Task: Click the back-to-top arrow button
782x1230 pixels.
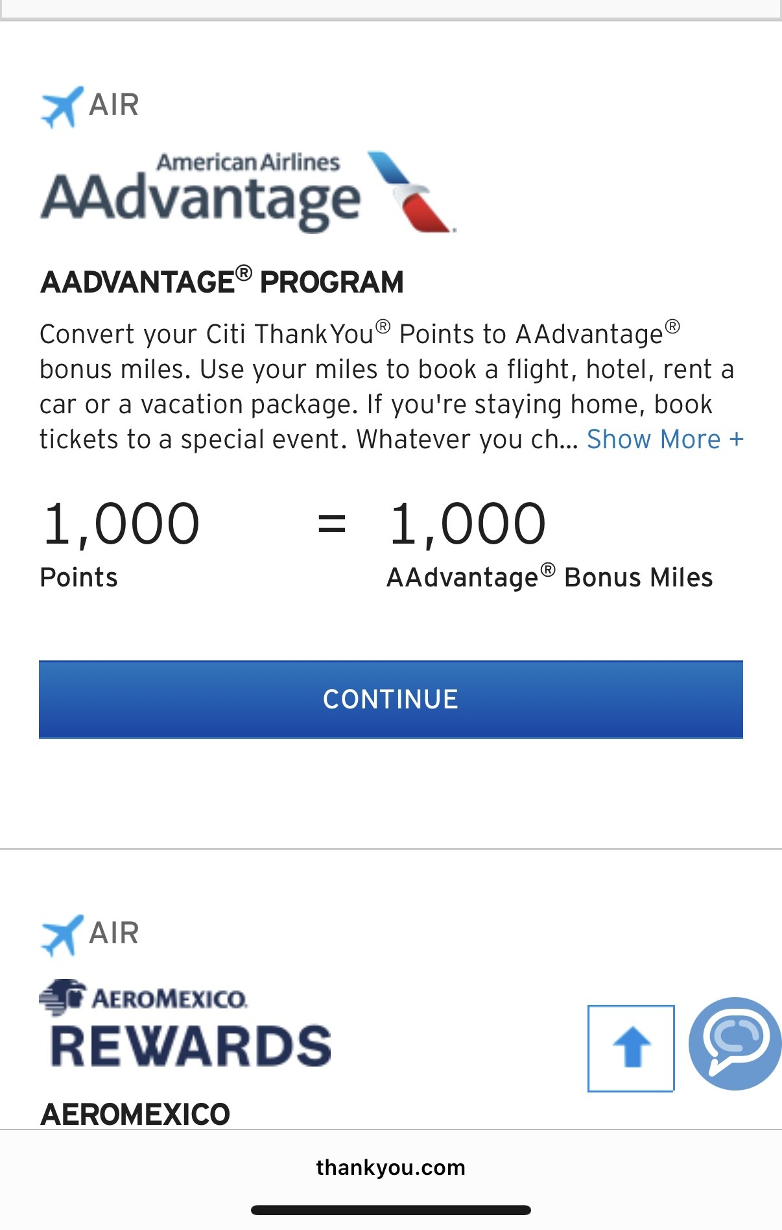Action: 631,1048
